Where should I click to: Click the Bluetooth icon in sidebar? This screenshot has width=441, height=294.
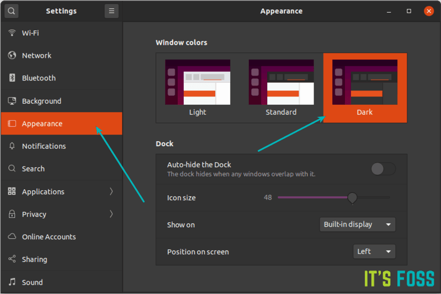pos(12,78)
